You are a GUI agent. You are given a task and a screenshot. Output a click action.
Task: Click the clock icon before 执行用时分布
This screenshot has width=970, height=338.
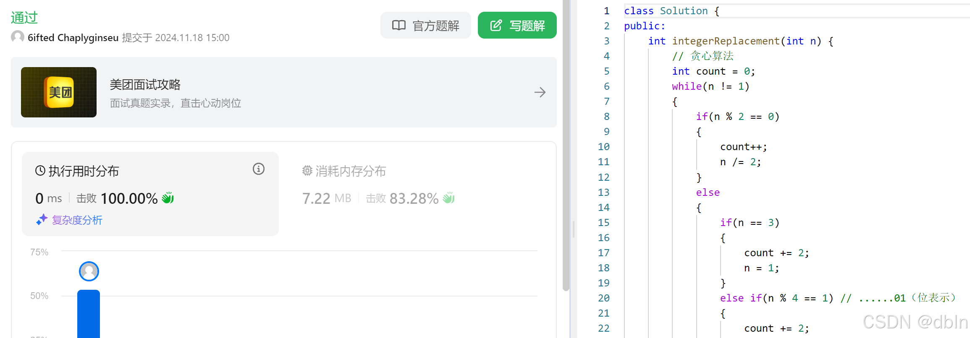40,171
